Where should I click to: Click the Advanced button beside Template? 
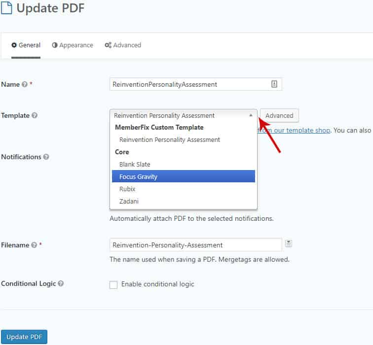click(279, 116)
